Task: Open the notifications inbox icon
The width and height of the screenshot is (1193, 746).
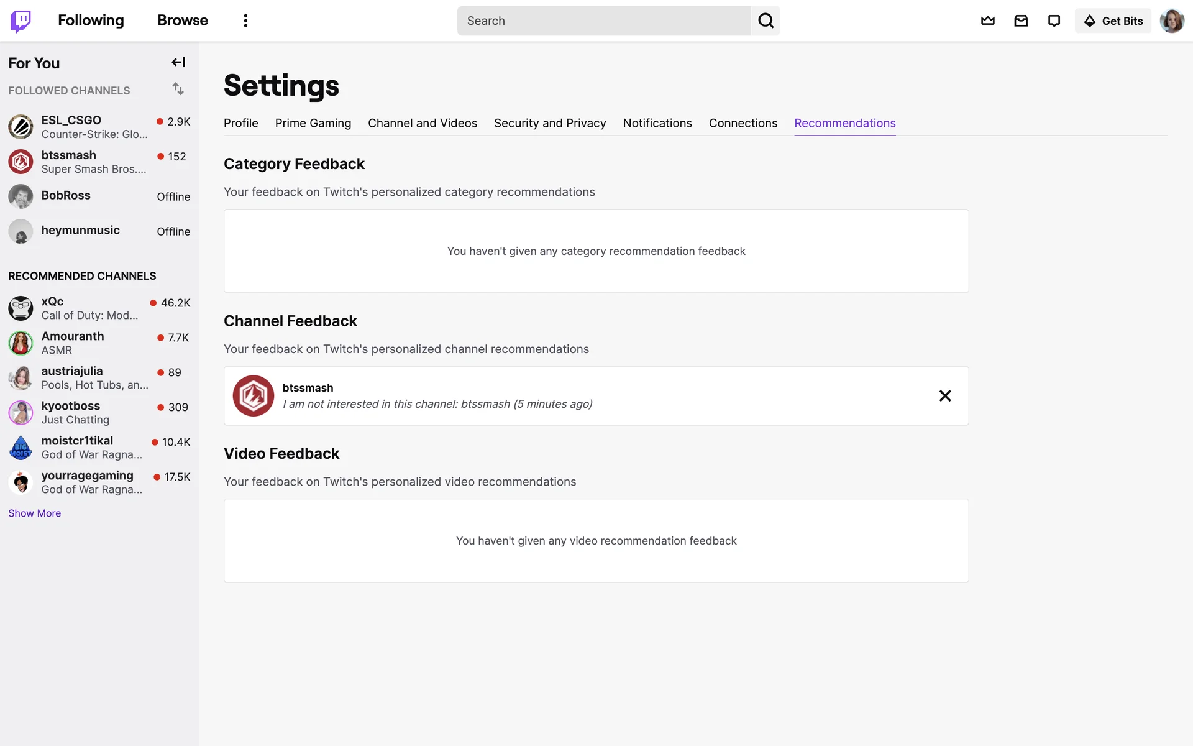Action: (1021, 21)
